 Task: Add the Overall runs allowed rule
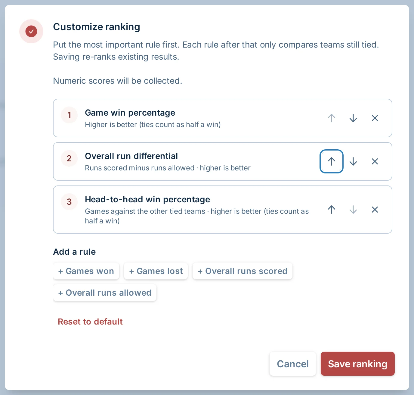(105, 293)
